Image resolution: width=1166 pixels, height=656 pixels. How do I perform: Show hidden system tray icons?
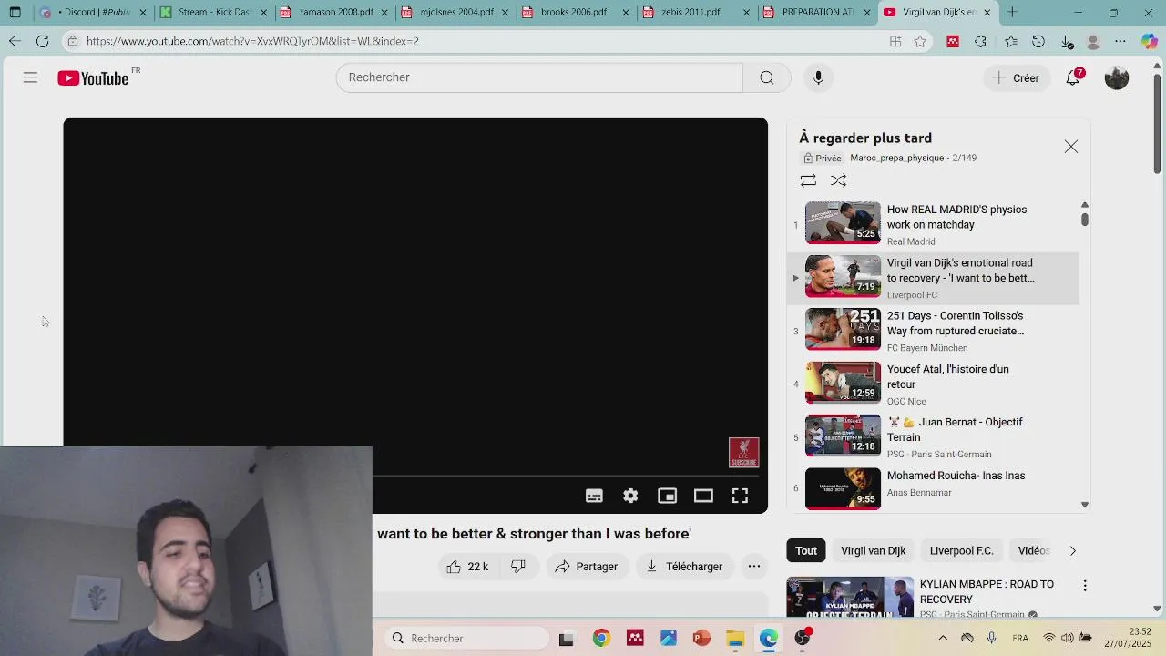pyautogui.click(x=943, y=638)
